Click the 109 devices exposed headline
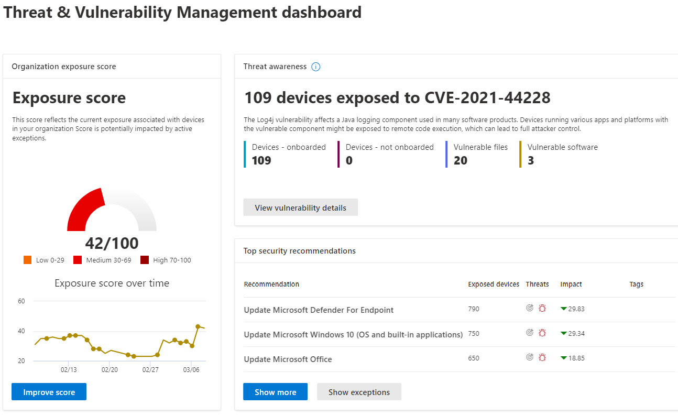 click(x=398, y=97)
